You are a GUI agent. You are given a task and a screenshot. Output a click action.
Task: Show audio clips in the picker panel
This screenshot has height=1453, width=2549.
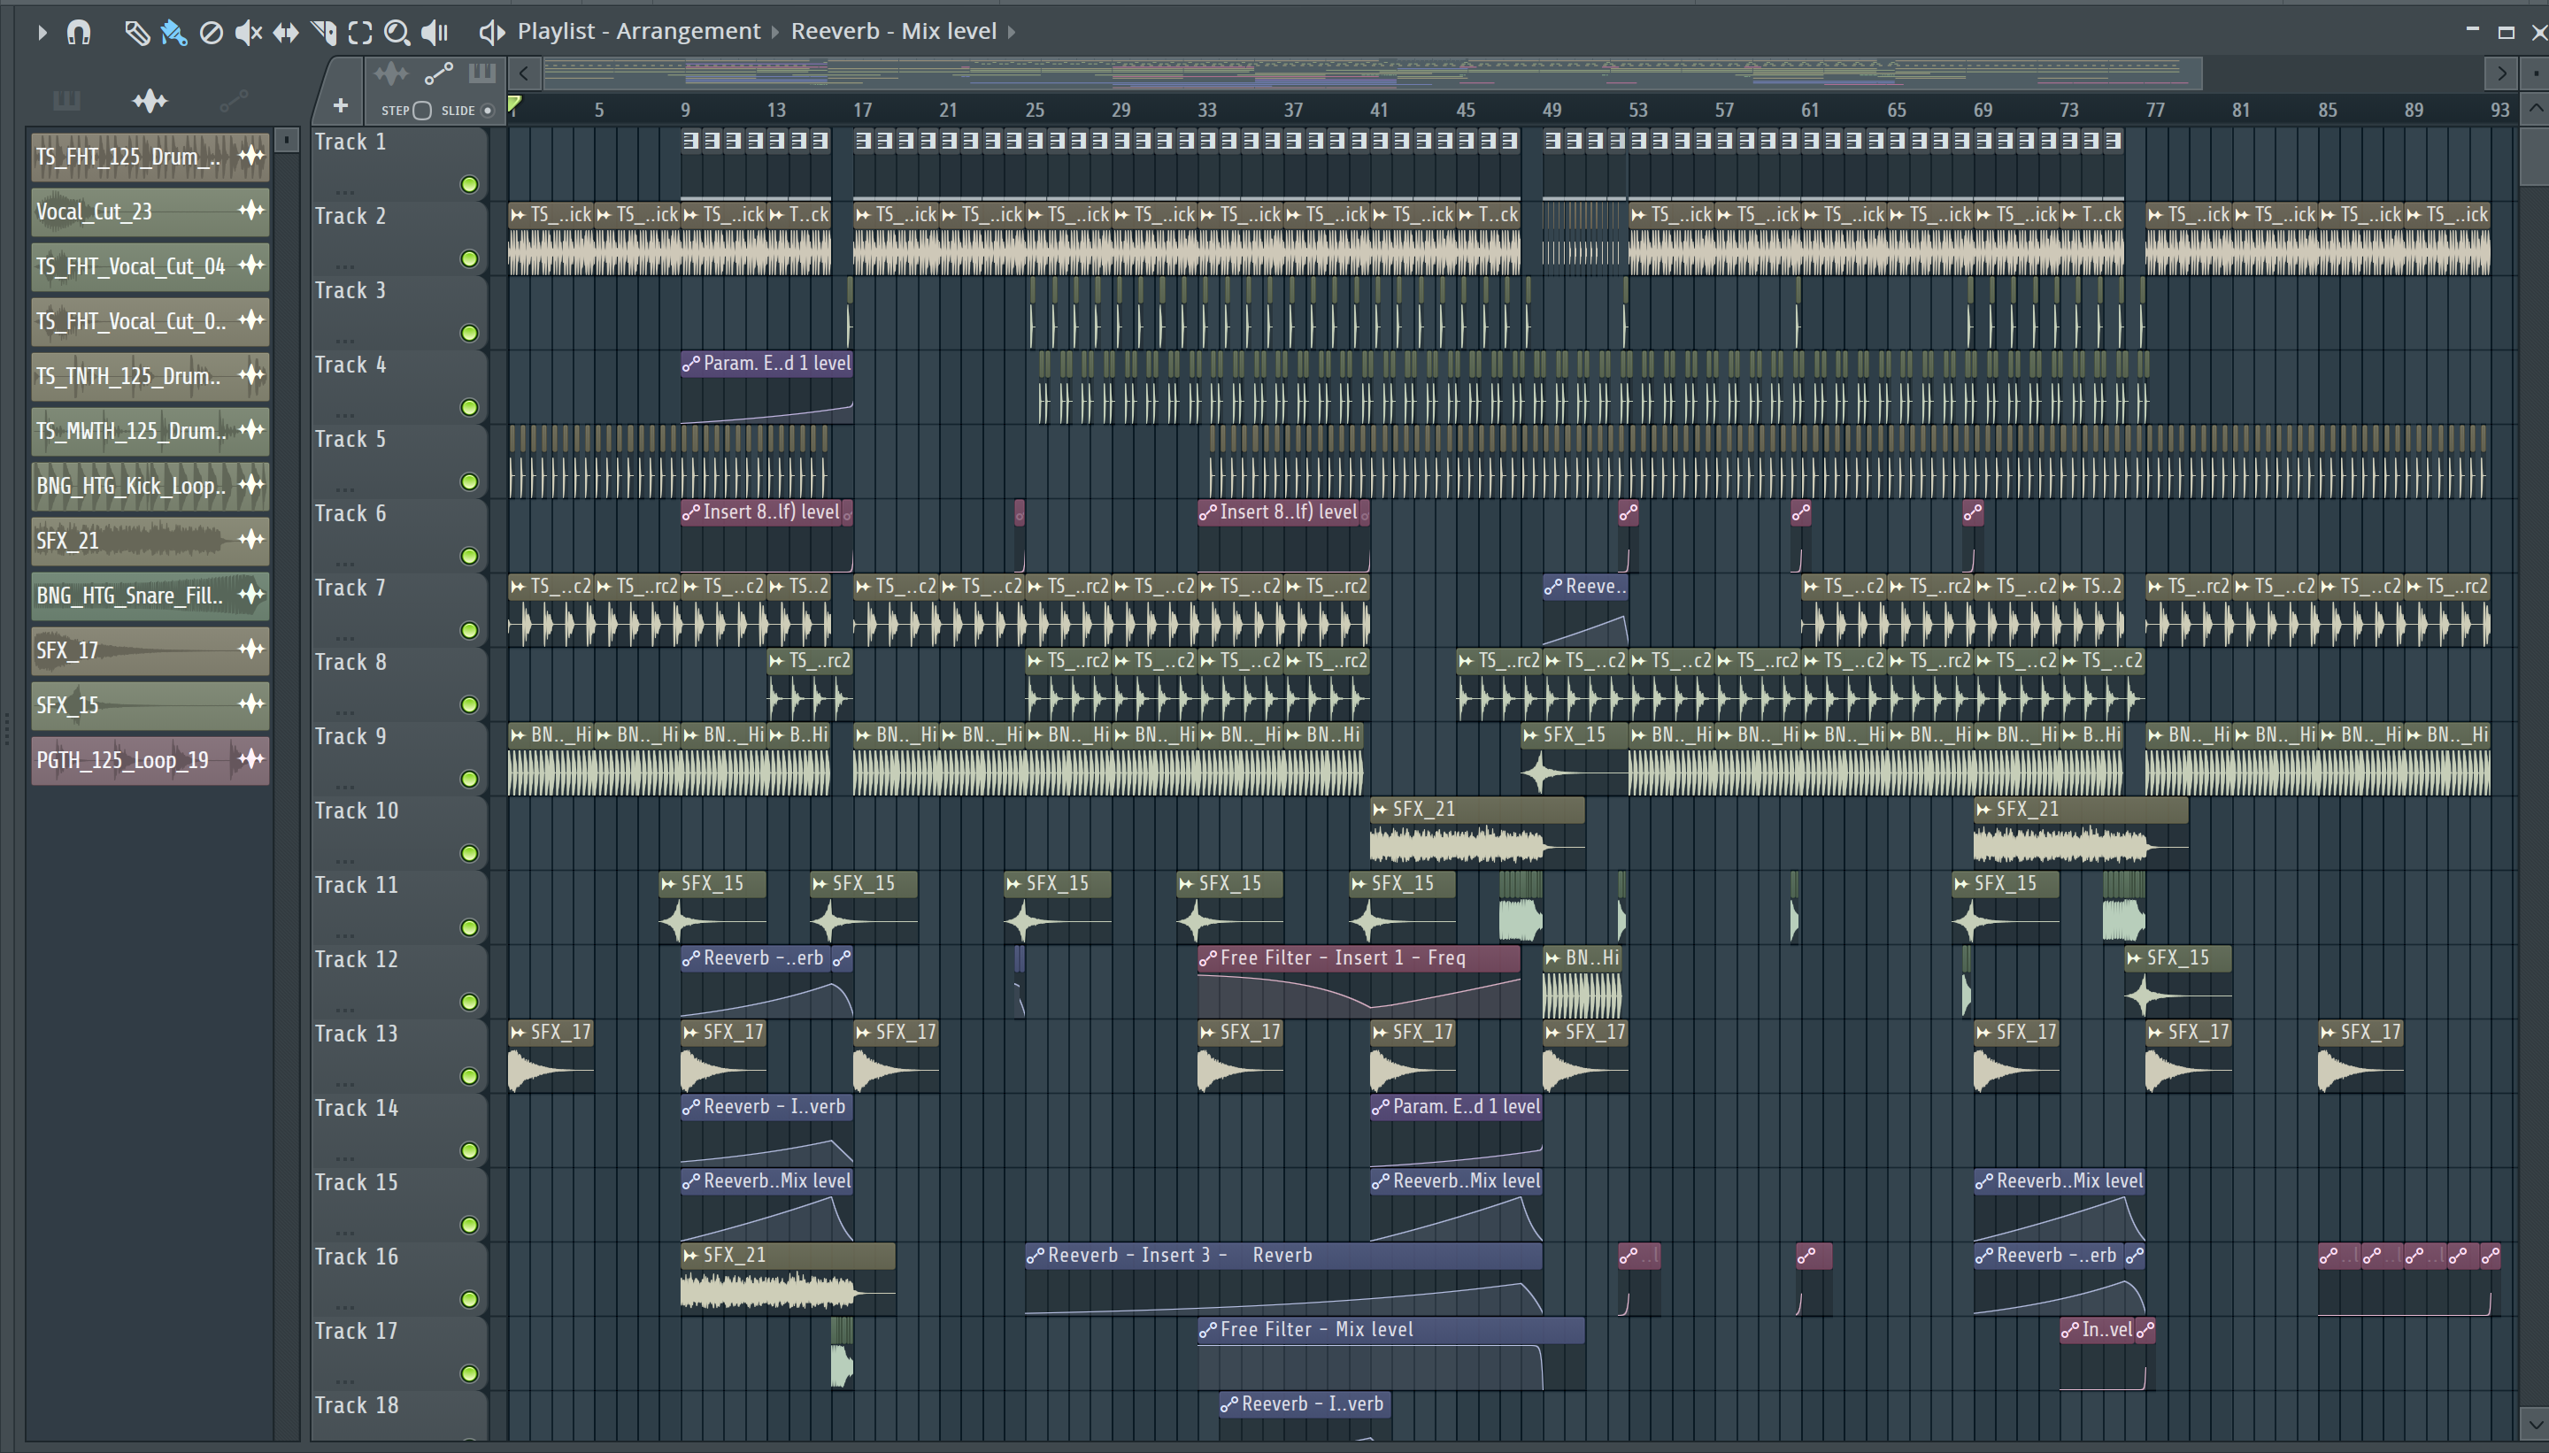pos(150,101)
